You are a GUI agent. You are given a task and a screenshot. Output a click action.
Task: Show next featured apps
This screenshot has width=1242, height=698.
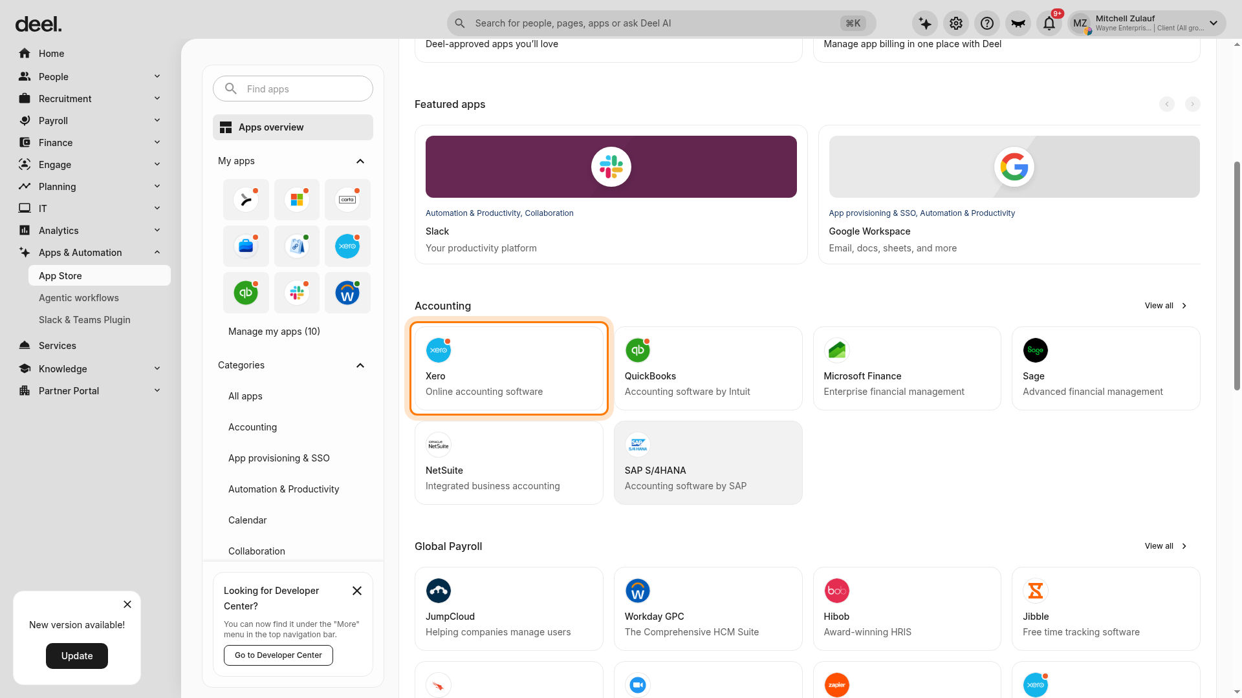[x=1192, y=104]
